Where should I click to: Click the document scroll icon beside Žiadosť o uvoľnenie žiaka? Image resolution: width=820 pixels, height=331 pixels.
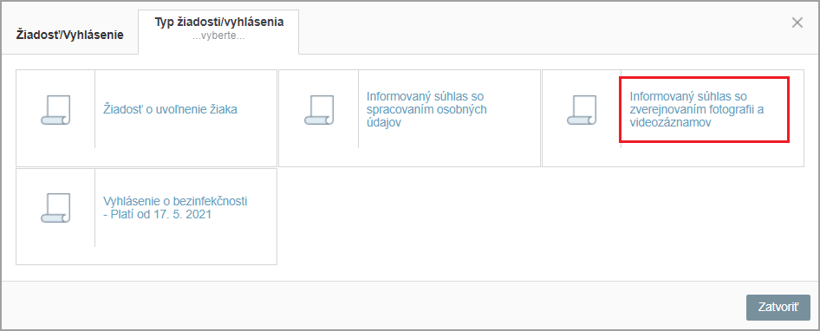tap(55, 110)
